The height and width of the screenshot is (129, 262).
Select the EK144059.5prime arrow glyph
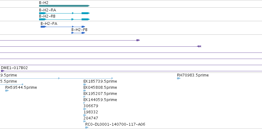point(84,103)
